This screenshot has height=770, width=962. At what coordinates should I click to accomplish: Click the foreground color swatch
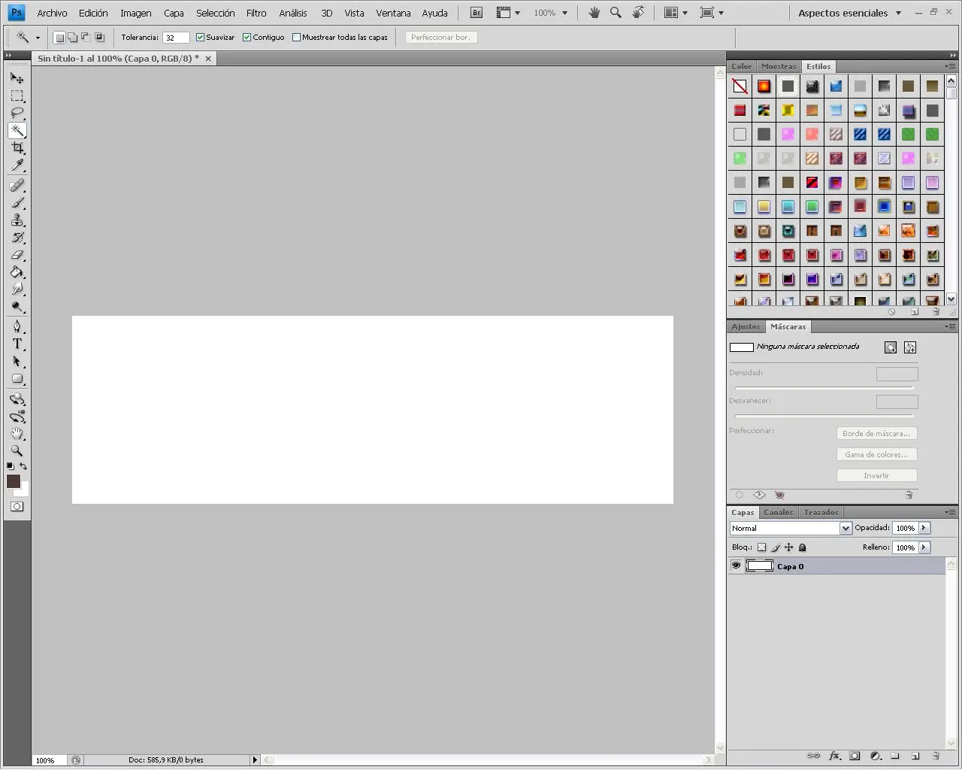[x=14, y=481]
